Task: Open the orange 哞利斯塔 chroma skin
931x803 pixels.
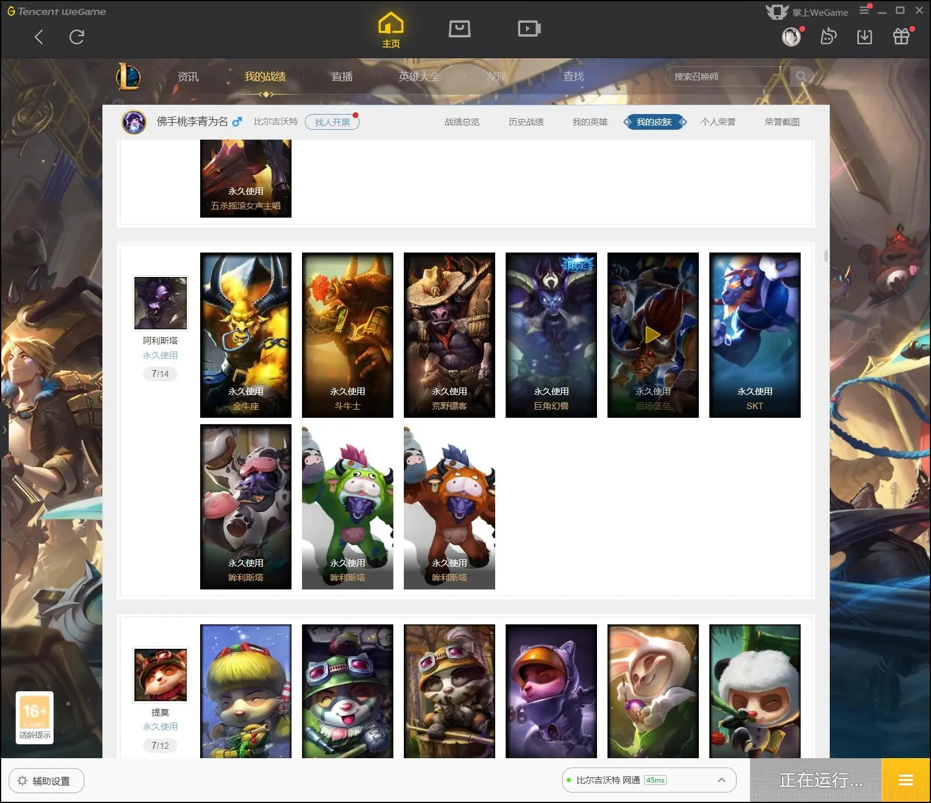Action: [449, 507]
